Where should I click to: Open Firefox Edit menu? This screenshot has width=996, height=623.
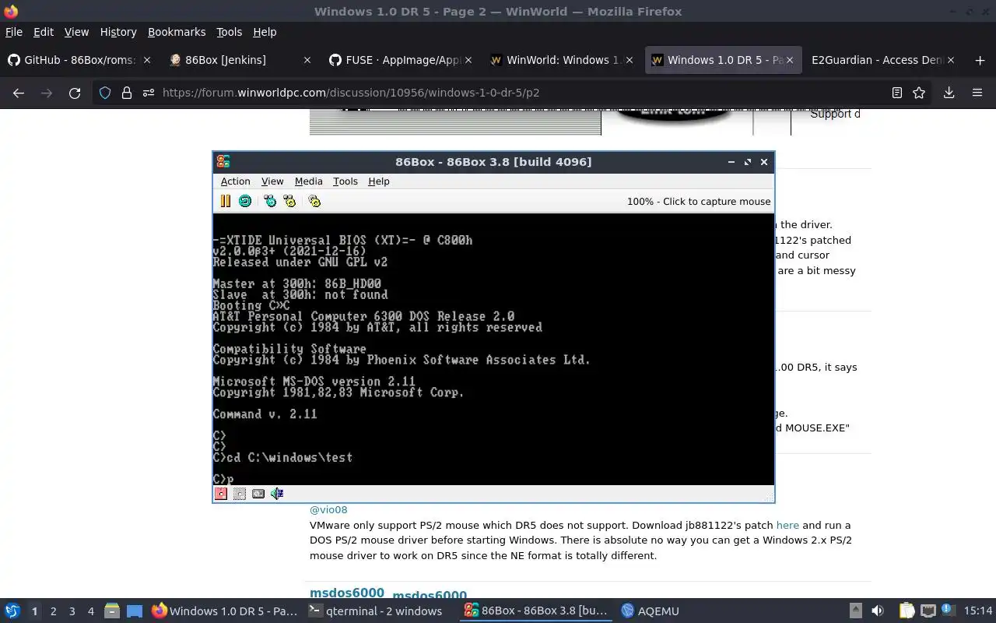(x=44, y=32)
